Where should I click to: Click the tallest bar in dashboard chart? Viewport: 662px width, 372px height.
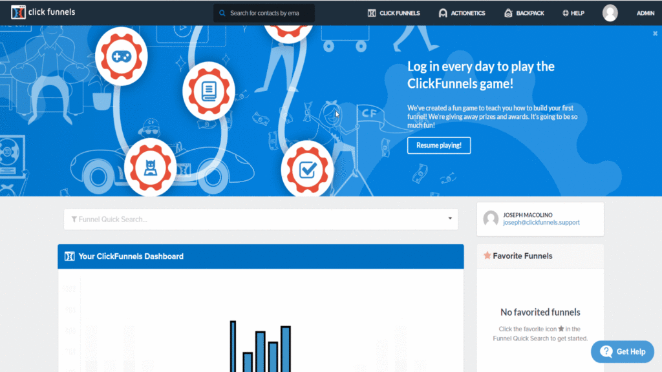[x=233, y=346]
